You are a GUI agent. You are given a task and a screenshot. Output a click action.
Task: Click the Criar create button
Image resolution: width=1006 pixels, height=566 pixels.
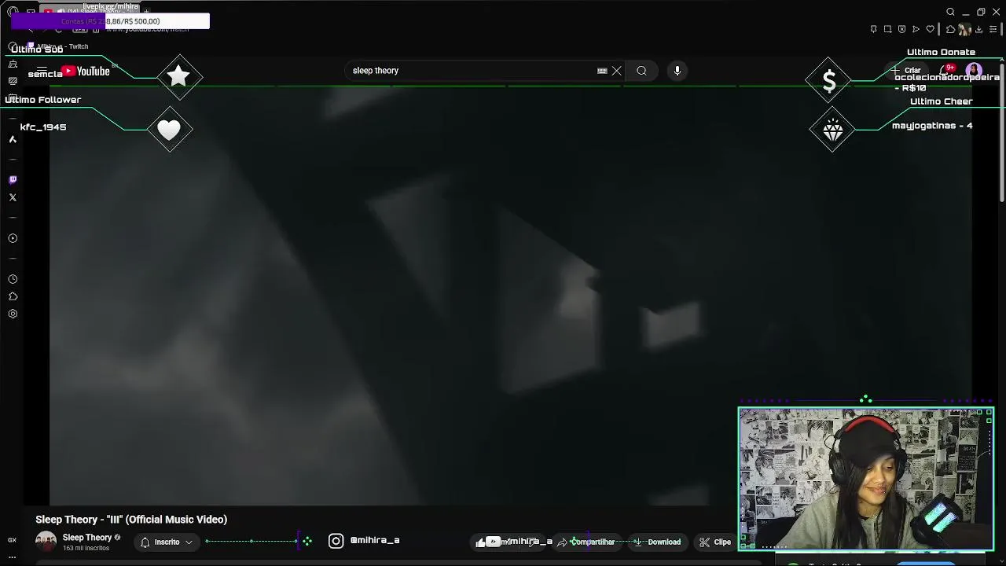tap(907, 71)
